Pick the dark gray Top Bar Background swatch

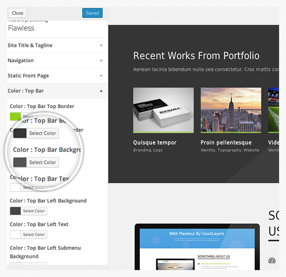pyautogui.click(x=20, y=163)
